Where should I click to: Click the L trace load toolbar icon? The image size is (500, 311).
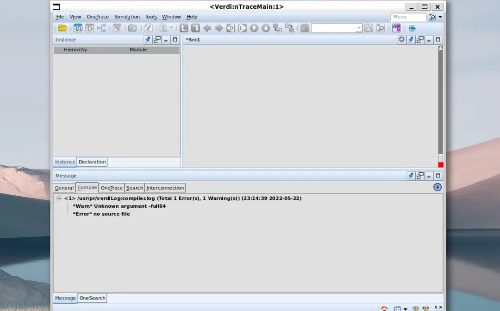tap(184, 28)
